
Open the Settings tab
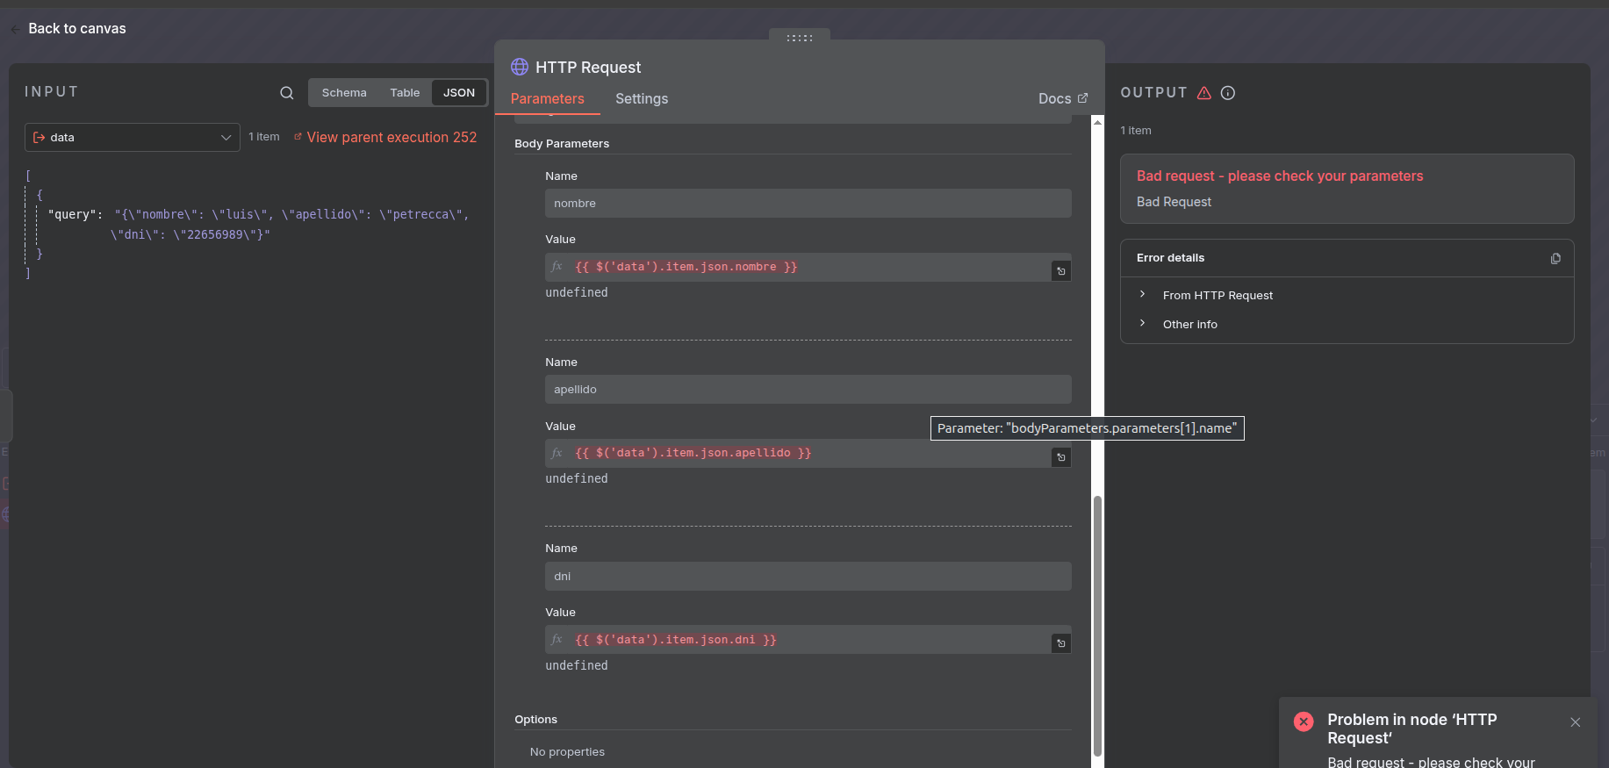pos(641,99)
